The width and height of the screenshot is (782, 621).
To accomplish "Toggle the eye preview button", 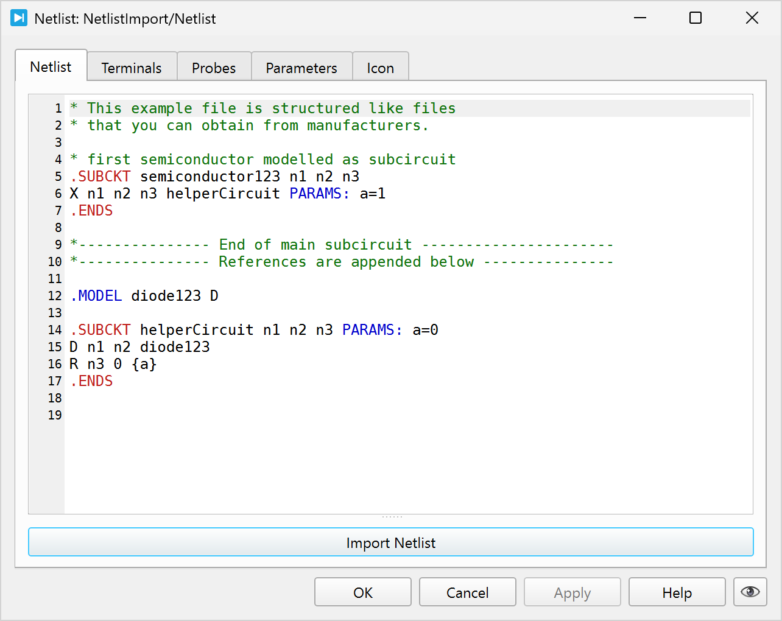I will click(x=750, y=592).
